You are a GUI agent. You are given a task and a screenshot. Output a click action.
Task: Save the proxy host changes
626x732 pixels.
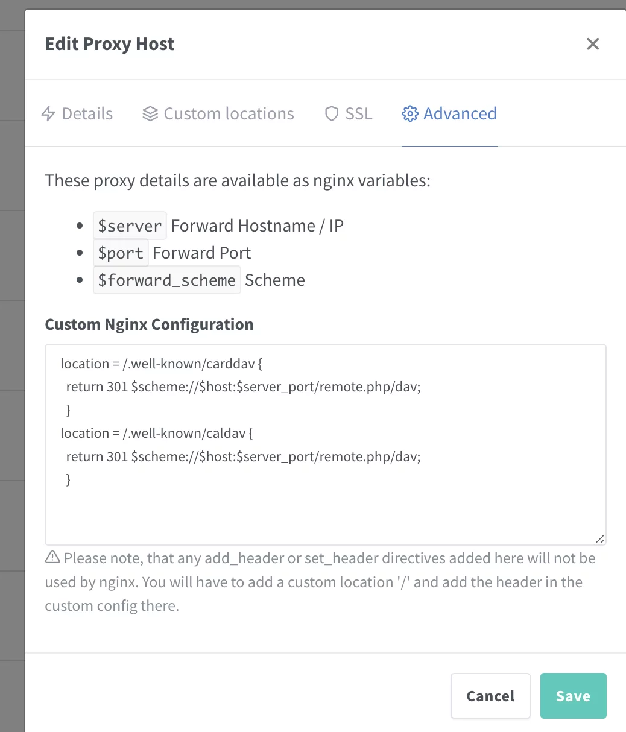(x=573, y=696)
